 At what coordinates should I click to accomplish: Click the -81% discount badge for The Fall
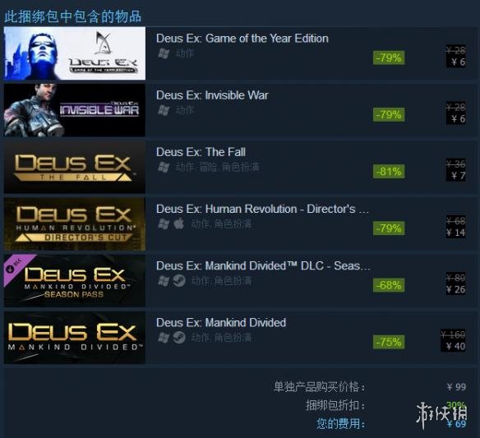(x=389, y=172)
